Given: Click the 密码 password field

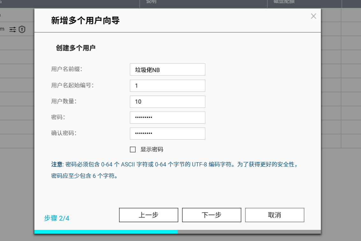Looking at the screenshot, I should click(x=167, y=117).
